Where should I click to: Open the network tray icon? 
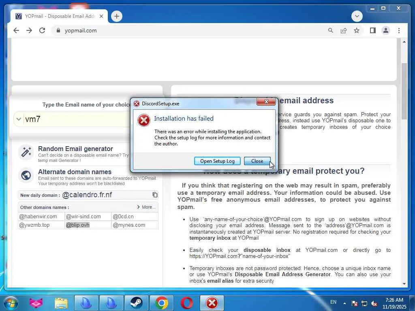364,303
